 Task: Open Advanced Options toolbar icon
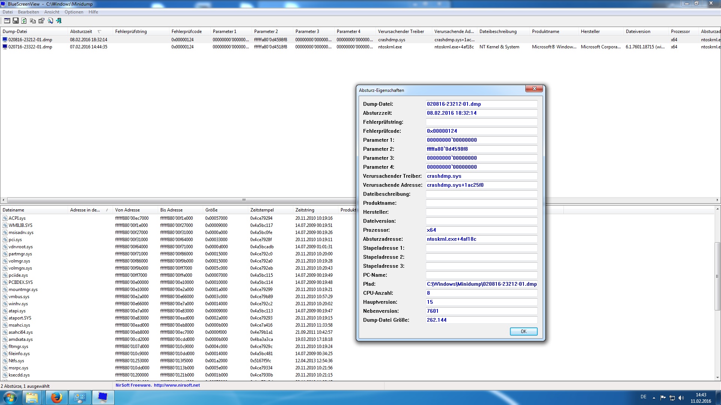pyautogui.click(x=7, y=21)
